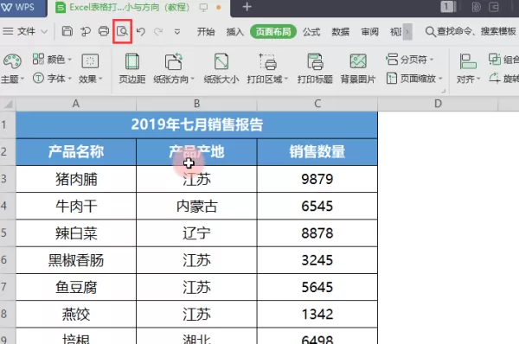The height and width of the screenshot is (344, 519).
Task: Click the 2019年七月销售报告 title cell
Action: [196, 124]
